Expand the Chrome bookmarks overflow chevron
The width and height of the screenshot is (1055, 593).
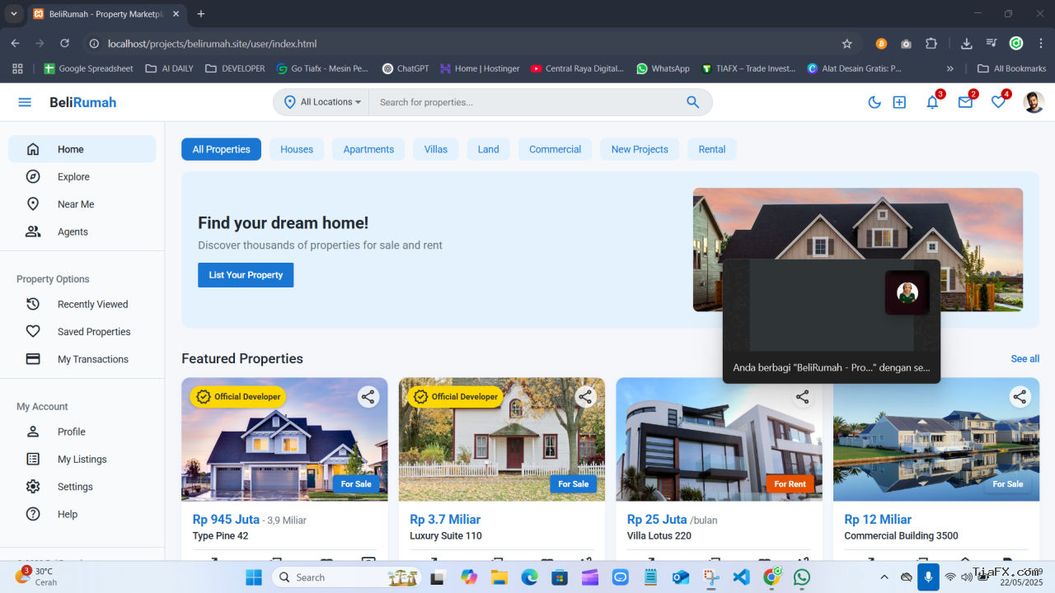click(949, 68)
